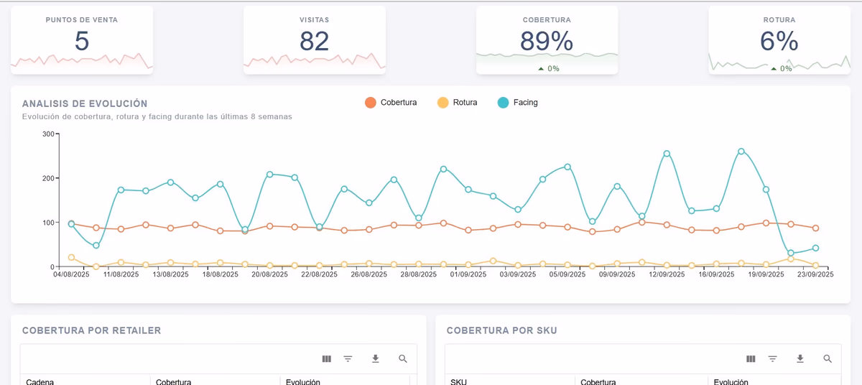The width and height of the screenshot is (862, 385).
Task: Sort Retailer table by Evolución column
Action: [x=302, y=382]
